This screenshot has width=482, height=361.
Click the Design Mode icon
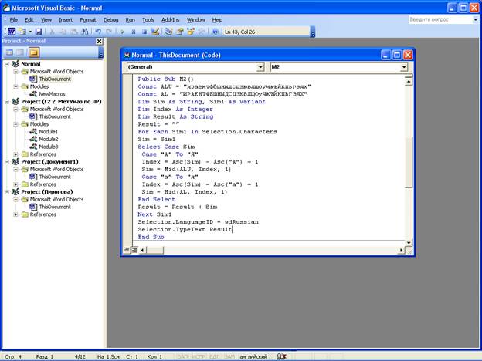coord(155,32)
